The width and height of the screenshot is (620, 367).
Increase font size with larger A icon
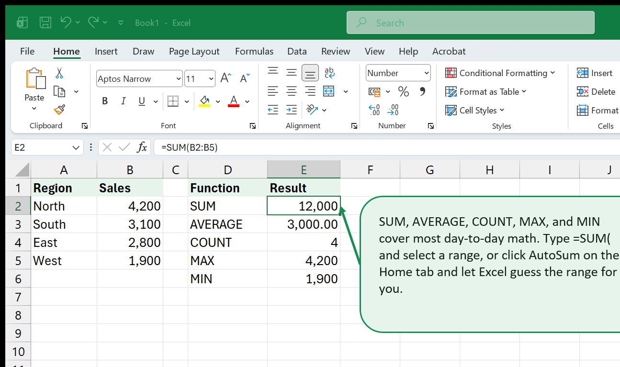(x=225, y=78)
